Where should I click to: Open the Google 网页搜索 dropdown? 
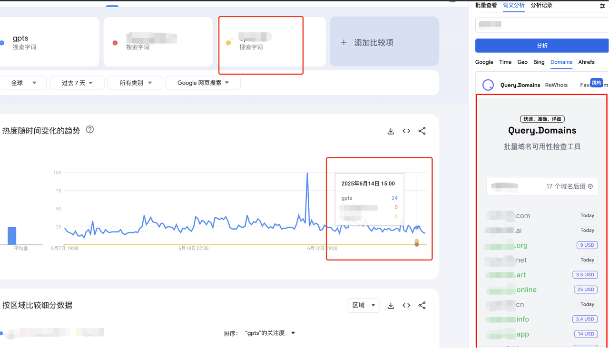pos(203,83)
